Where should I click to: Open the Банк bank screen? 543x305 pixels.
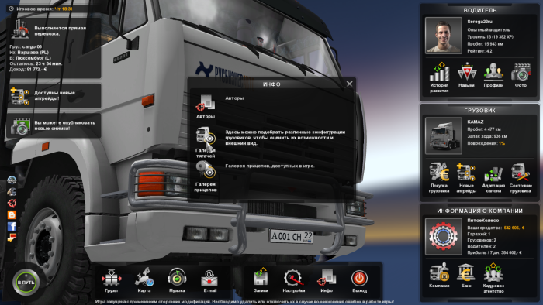click(466, 276)
